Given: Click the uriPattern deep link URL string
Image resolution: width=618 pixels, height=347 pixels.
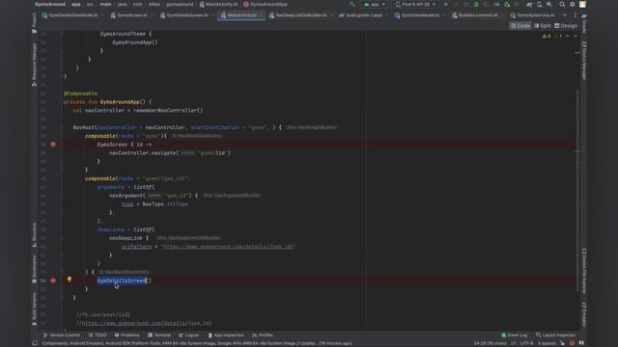Looking at the screenshot, I should (x=228, y=247).
